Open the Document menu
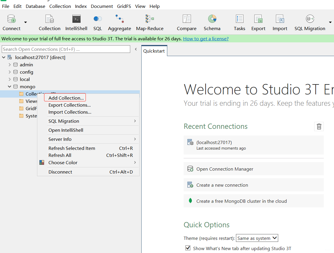The height and width of the screenshot is (253, 334). [x=102, y=6]
